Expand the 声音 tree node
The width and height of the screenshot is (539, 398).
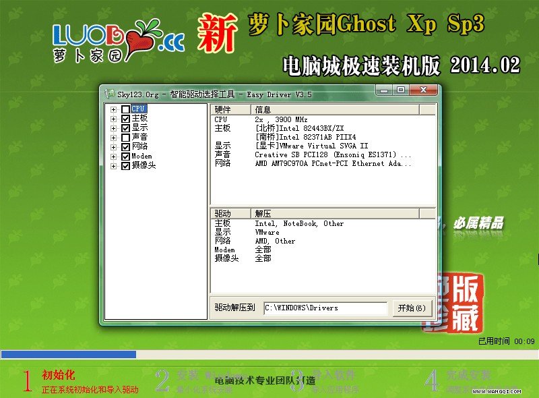[x=113, y=138]
